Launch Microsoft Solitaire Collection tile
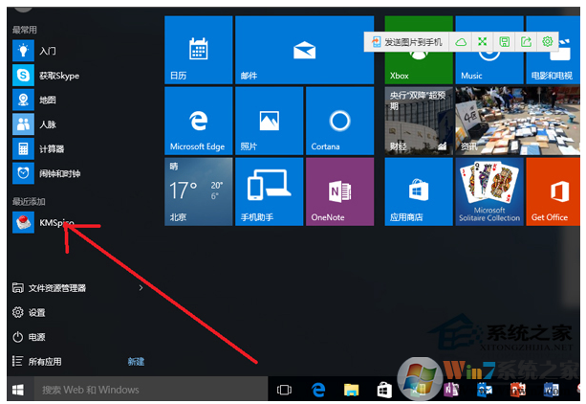 pos(489,191)
